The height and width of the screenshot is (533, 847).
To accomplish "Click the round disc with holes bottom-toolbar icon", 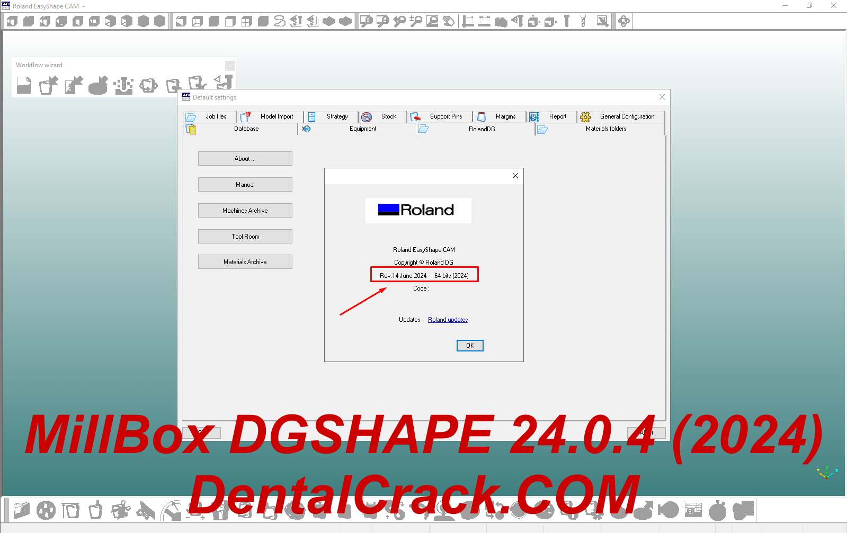I will point(46,510).
